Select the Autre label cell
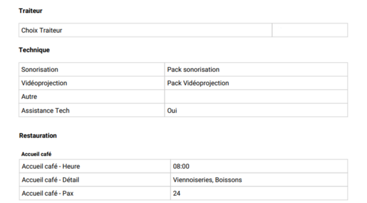This screenshot has width=367, height=203. 29,97
